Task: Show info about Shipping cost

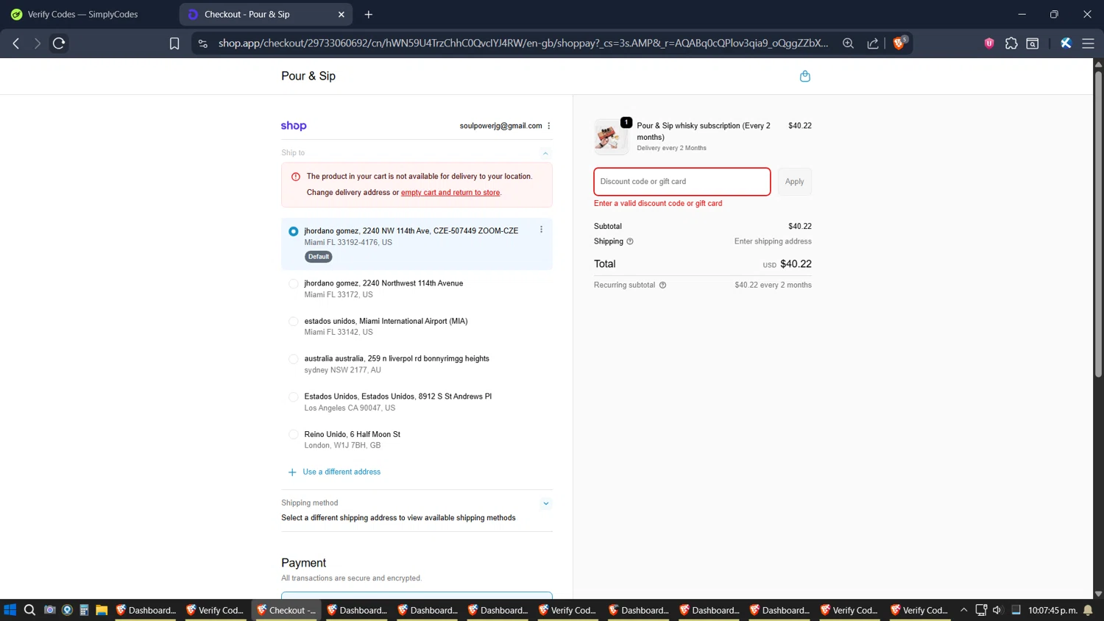Action: [x=630, y=241]
